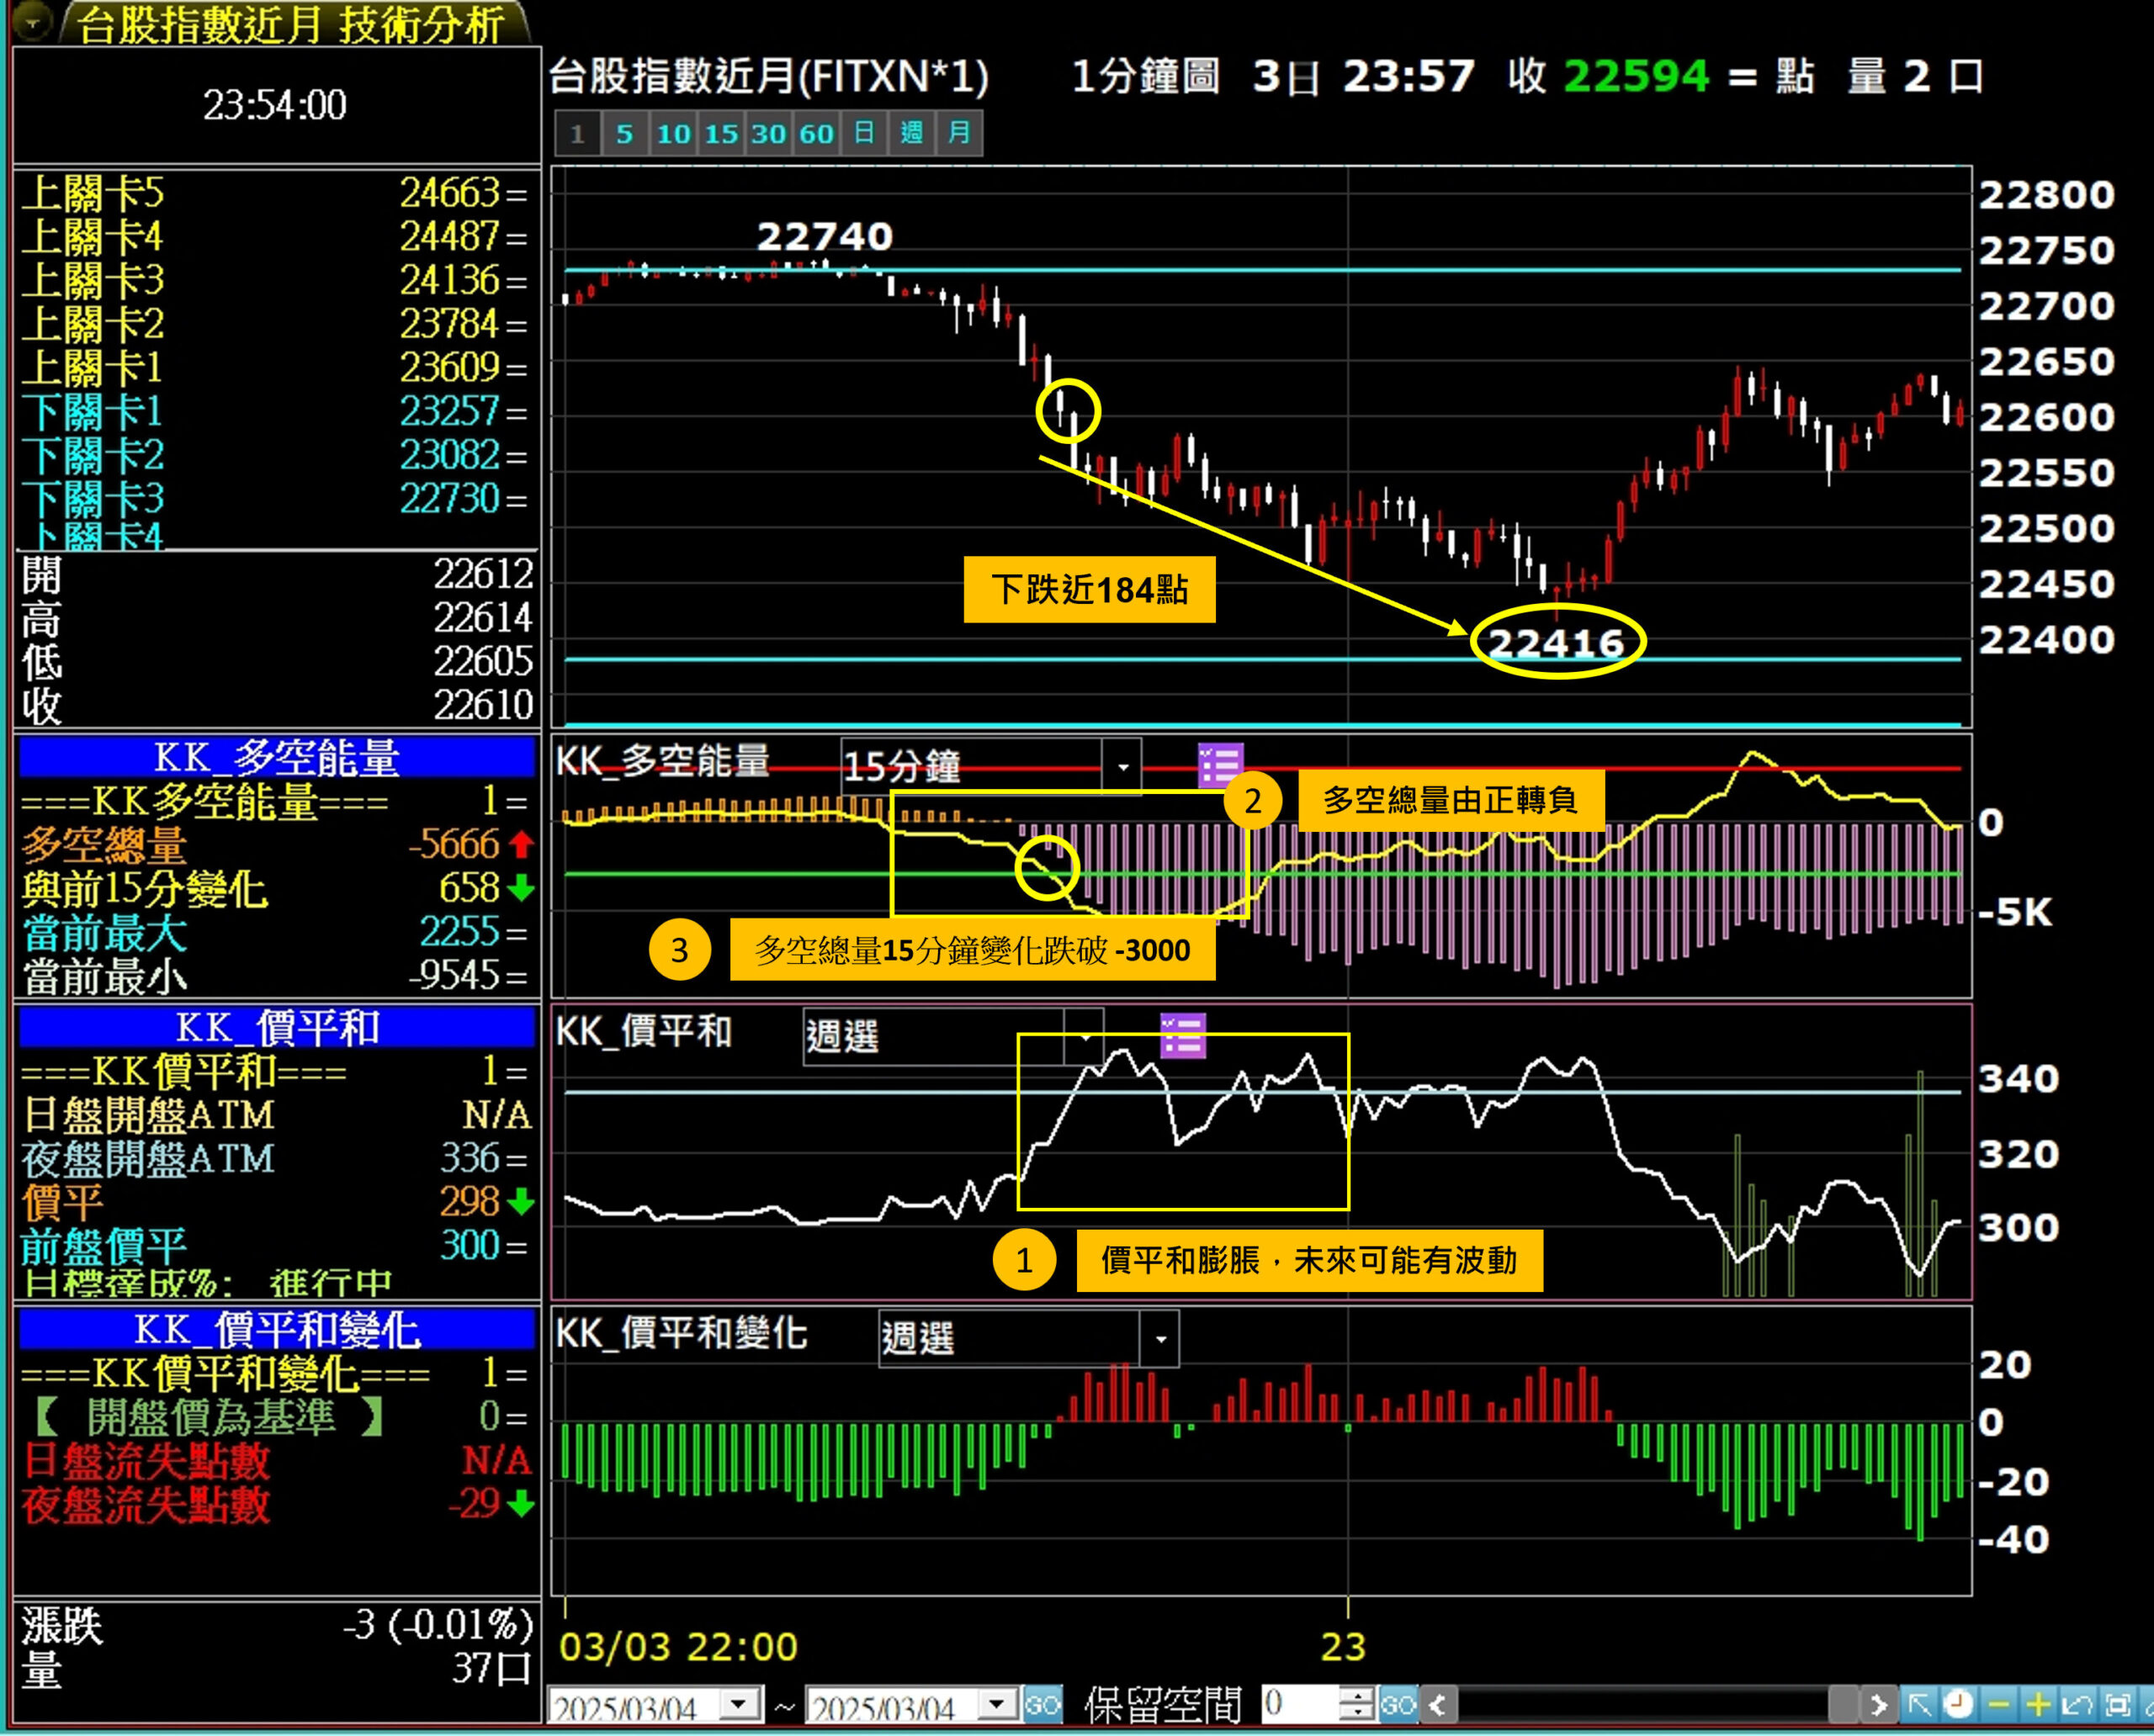Click the fit-to-screen icon in bottom toolbar
This screenshot has width=2154, height=1736.
(2116, 1704)
